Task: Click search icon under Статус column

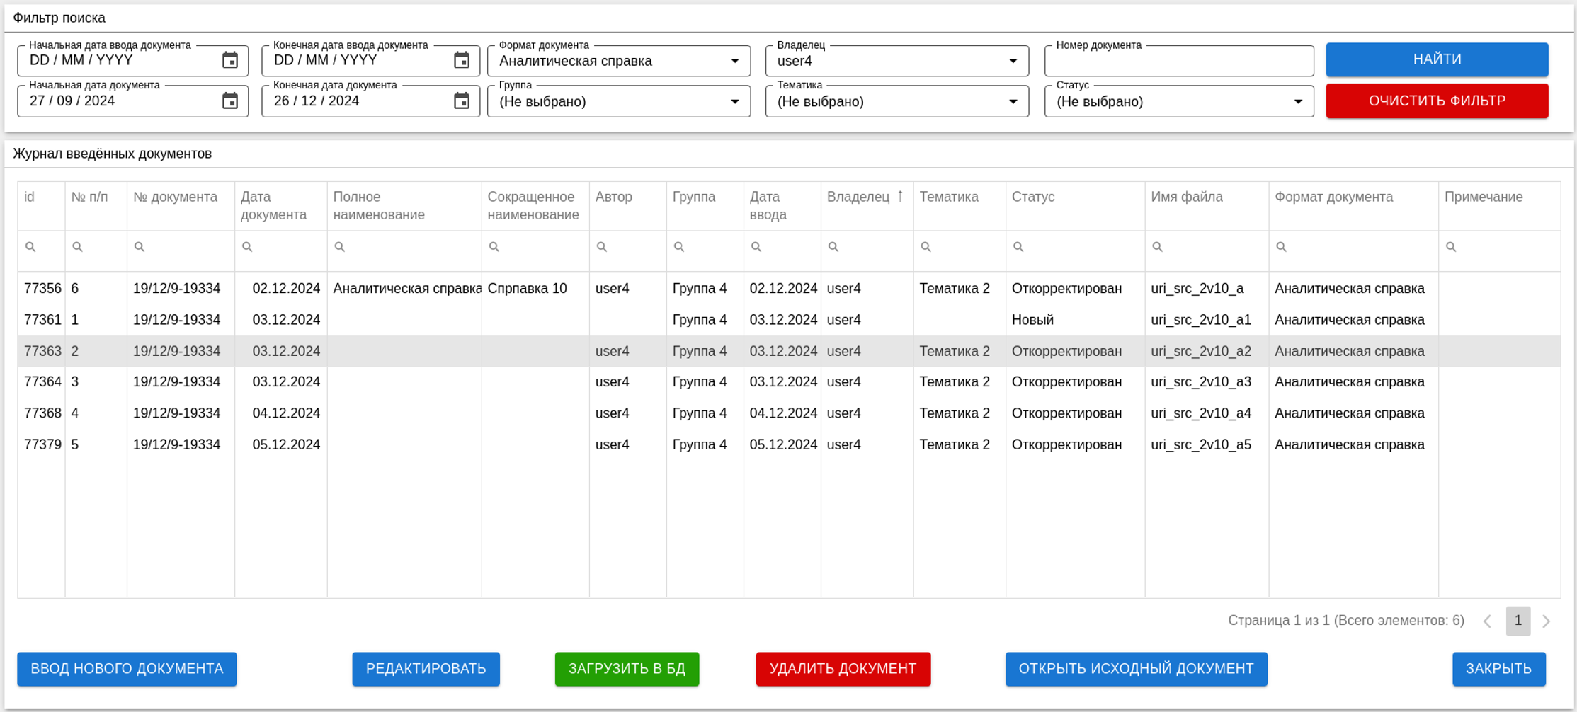Action: coord(1018,247)
